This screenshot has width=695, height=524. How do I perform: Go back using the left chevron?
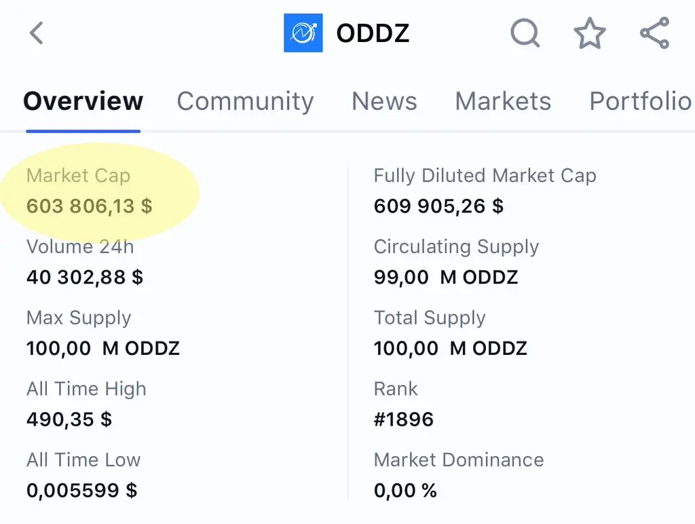click(37, 33)
